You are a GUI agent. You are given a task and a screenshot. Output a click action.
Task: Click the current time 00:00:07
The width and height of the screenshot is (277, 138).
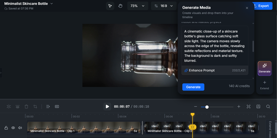[122, 107]
